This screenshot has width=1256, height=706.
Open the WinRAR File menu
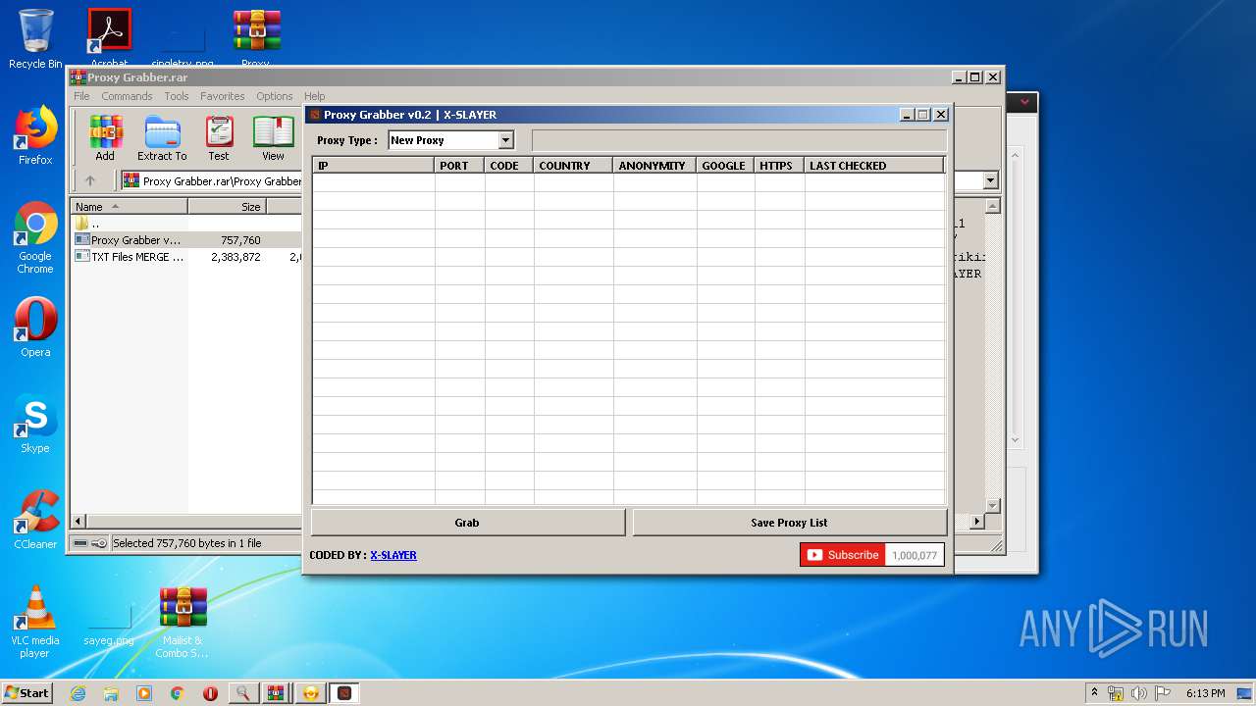[x=81, y=96]
